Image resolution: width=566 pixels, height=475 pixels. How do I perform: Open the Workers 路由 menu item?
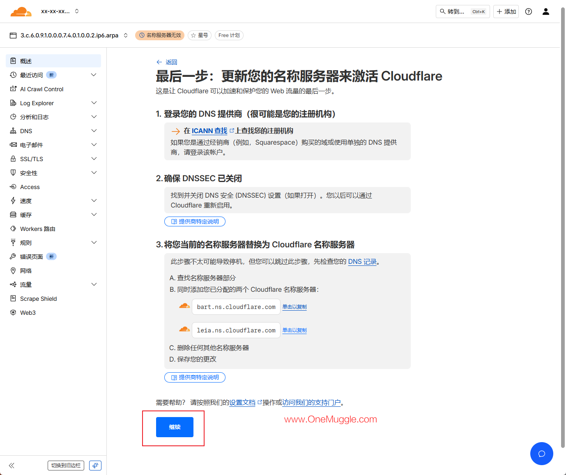pos(53,228)
